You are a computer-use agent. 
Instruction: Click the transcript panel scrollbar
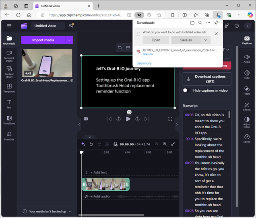229,115
